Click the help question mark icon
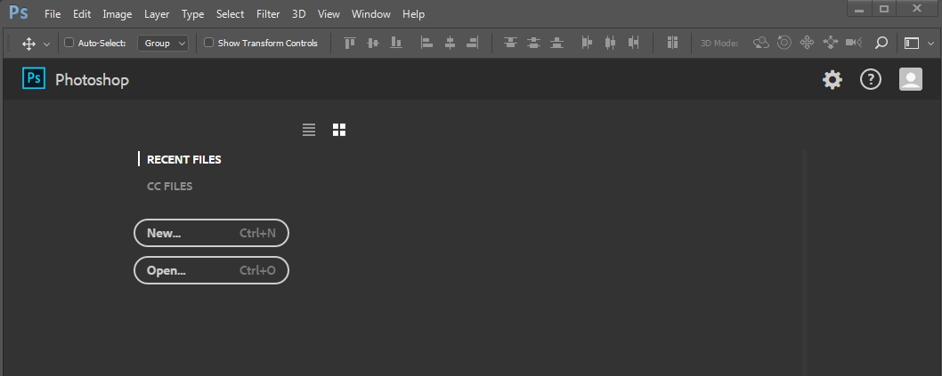This screenshot has width=942, height=376. coord(871,79)
